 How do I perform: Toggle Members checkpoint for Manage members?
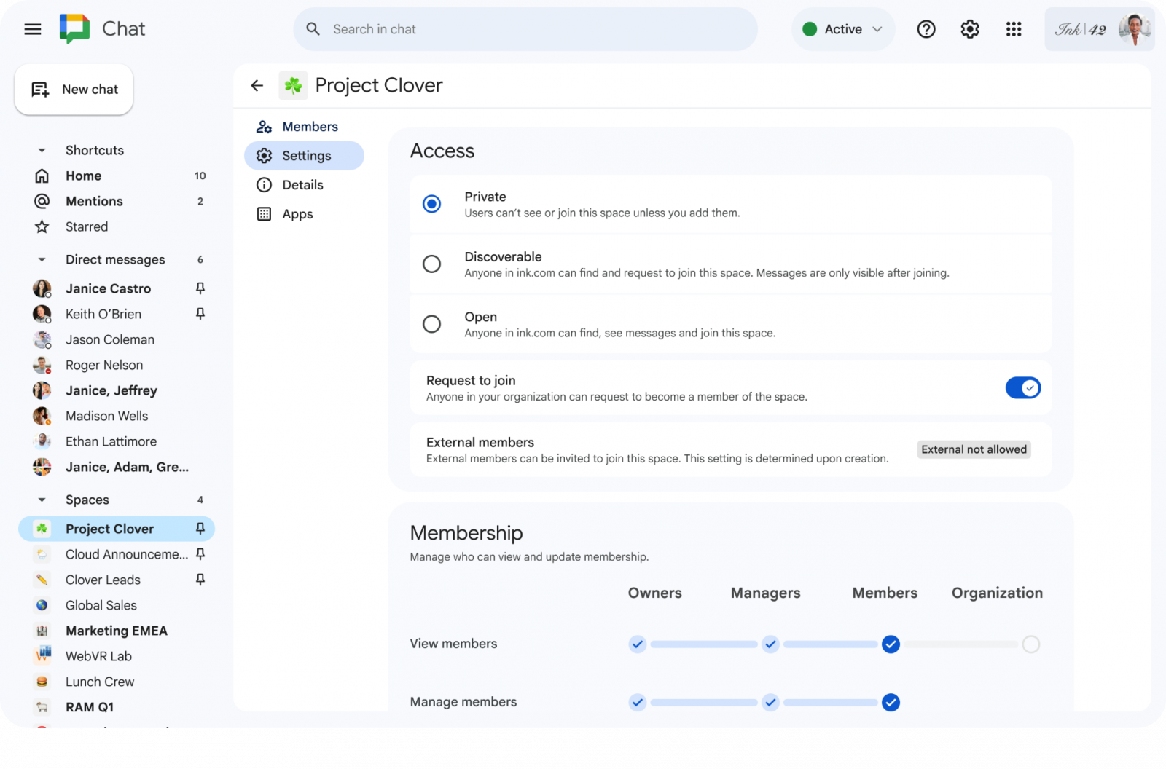point(891,703)
